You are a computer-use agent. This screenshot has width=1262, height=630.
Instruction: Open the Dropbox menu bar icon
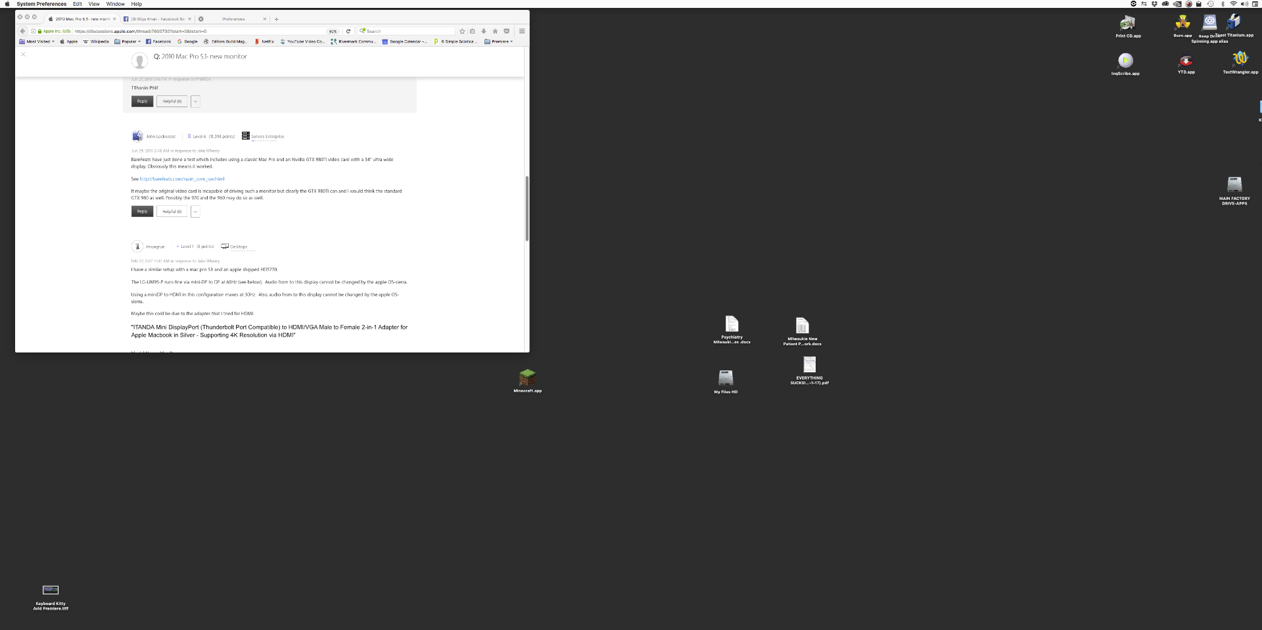click(1154, 4)
